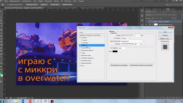The width and height of the screenshot is (183, 103).
Task: Click the green foreground color swatch
Action: (1, 74)
